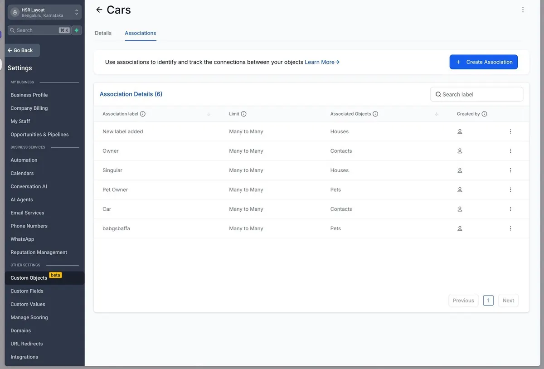The width and height of the screenshot is (544, 369).
Task: Select page 1 in pagination
Action: coord(488,301)
